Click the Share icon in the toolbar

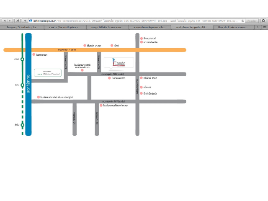pos(18,20)
